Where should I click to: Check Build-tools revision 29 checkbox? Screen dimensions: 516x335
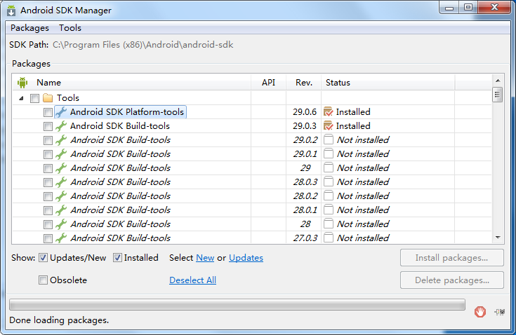click(x=48, y=168)
